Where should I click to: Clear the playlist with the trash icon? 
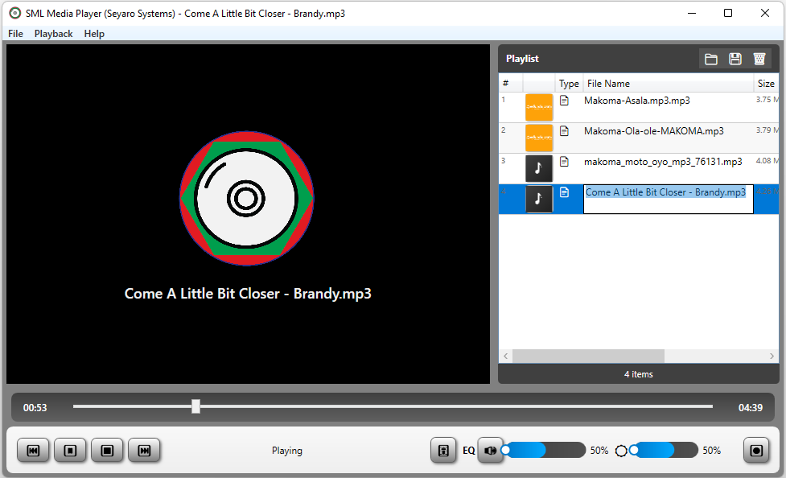pos(759,58)
